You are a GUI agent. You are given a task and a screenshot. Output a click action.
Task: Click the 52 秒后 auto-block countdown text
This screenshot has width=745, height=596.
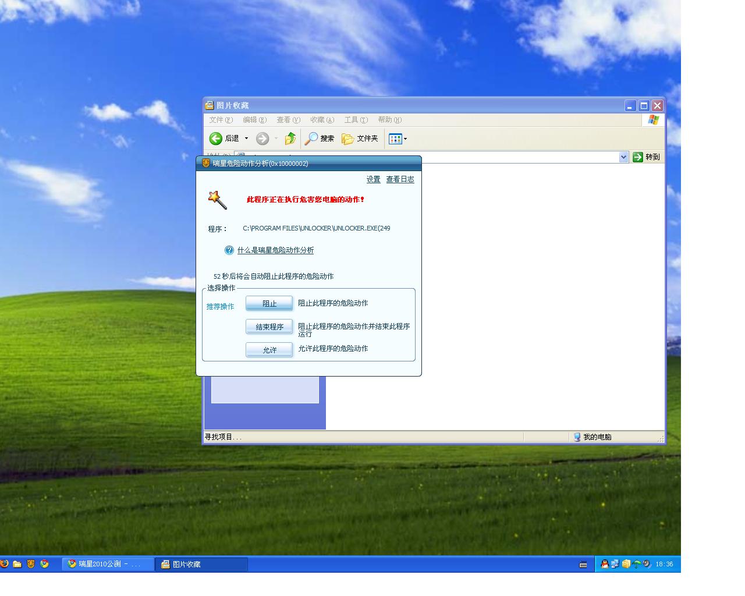point(274,276)
